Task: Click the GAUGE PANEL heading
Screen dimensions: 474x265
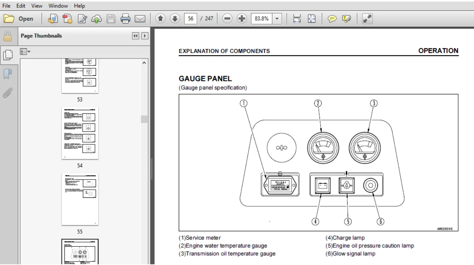Action: pyautogui.click(x=205, y=79)
